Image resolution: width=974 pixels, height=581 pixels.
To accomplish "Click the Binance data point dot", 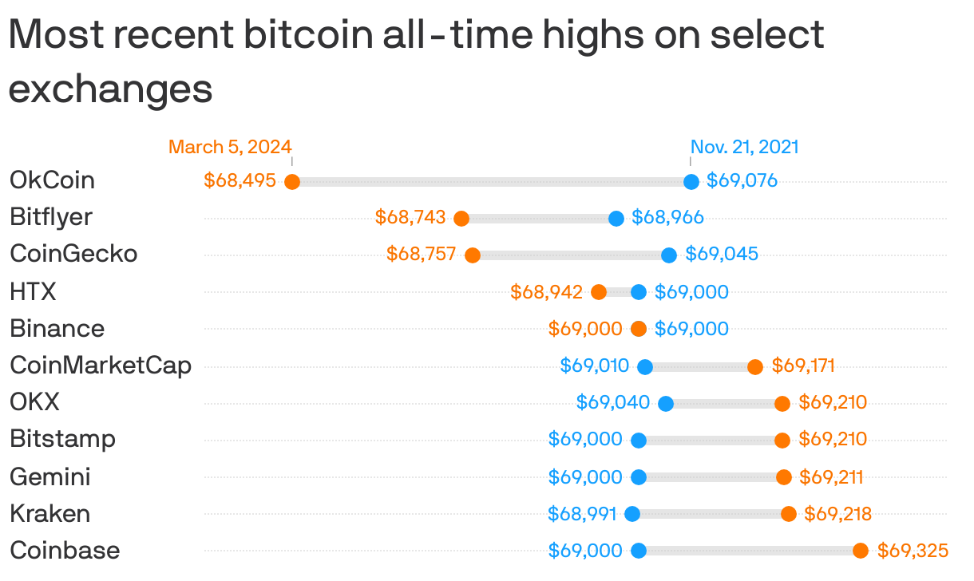I will point(639,329).
